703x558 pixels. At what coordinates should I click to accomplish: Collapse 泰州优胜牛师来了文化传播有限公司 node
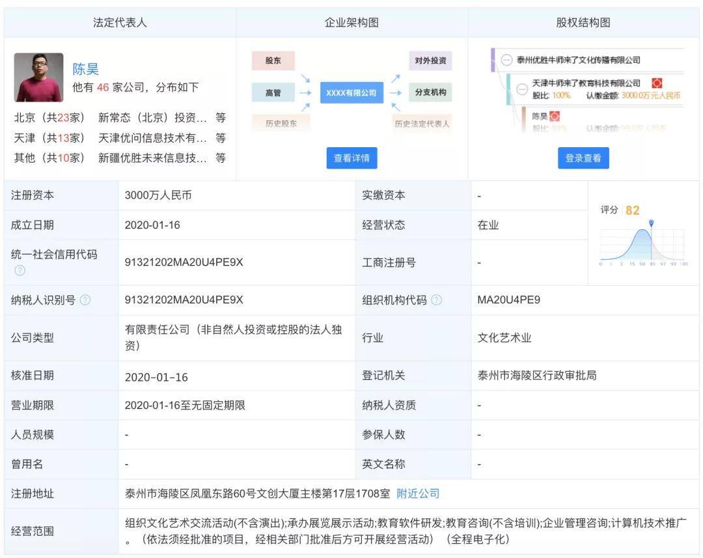(x=506, y=60)
